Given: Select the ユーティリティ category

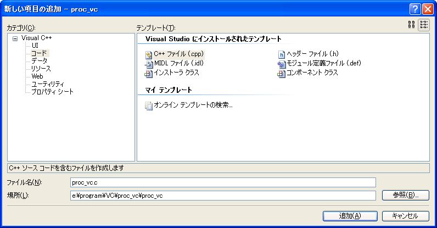Looking at the screenshot, I should [48, 84].
